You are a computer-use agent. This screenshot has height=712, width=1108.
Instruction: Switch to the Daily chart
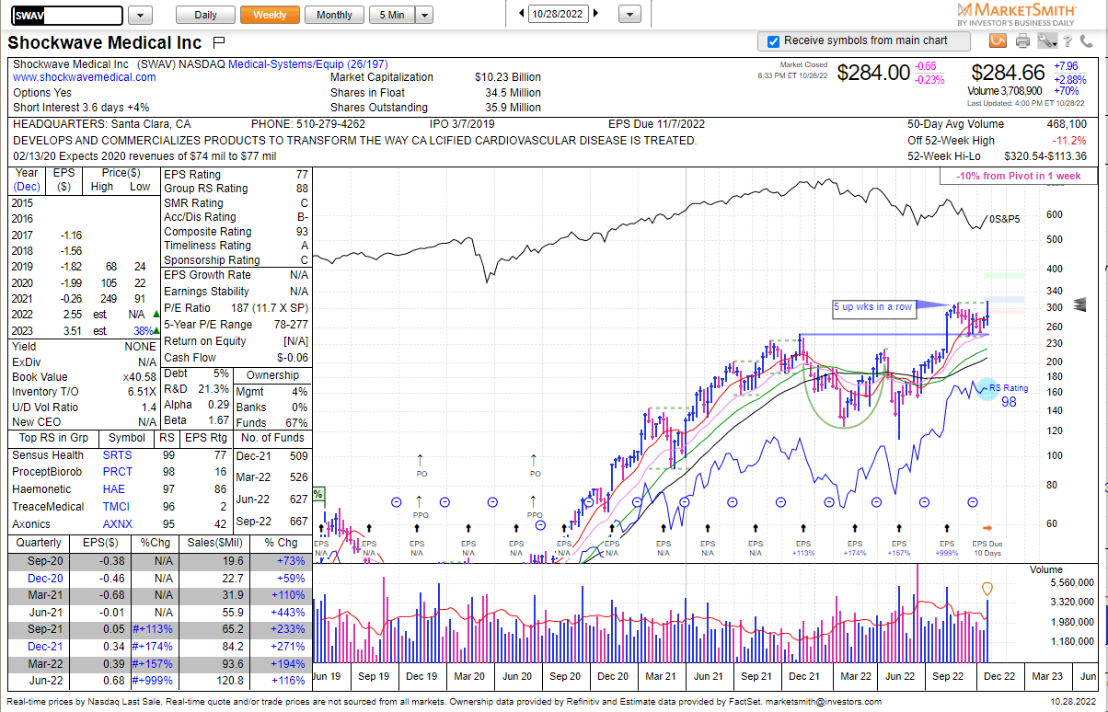tap(205, 16)
